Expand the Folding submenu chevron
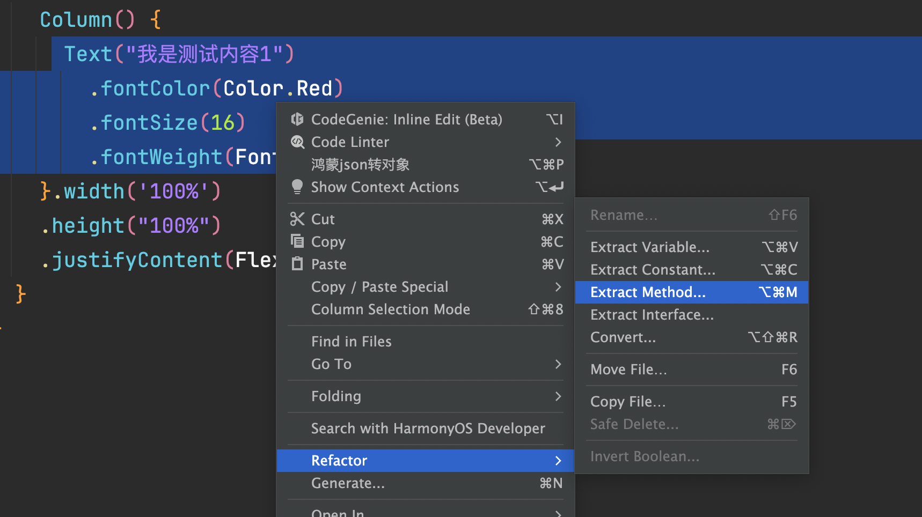 point(558,396)
